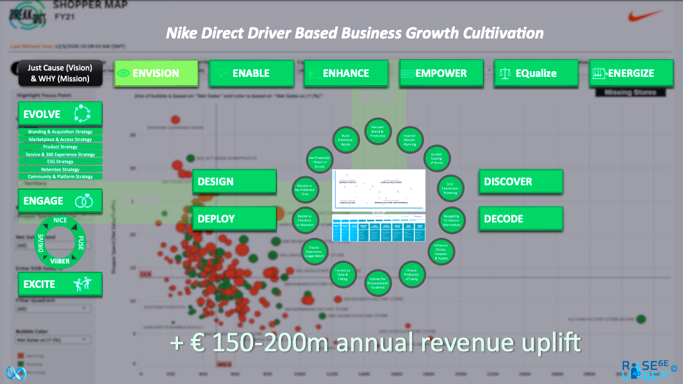Click the circular arrows icon on EVOLVE
This screenshot has width=683, height=384.
pos(82,113)
